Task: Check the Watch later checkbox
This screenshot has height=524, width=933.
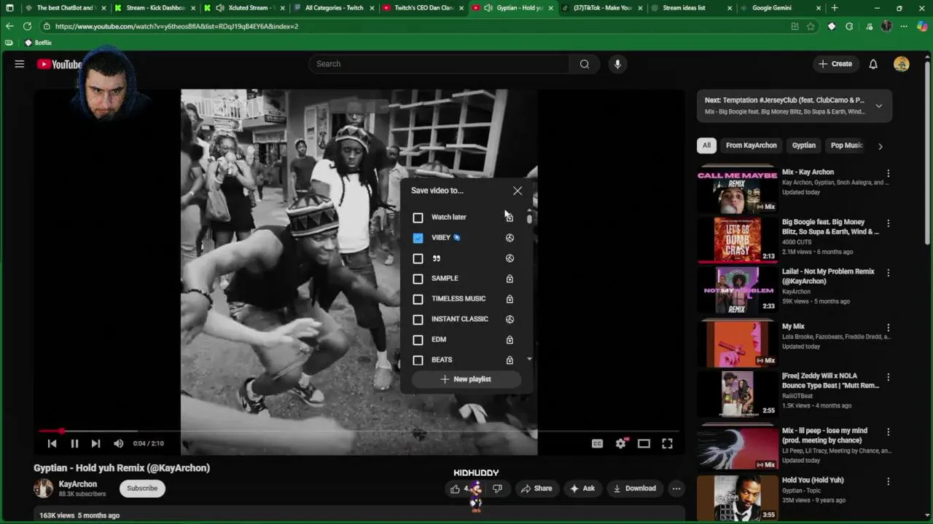Action: click(x=418, y=218)
